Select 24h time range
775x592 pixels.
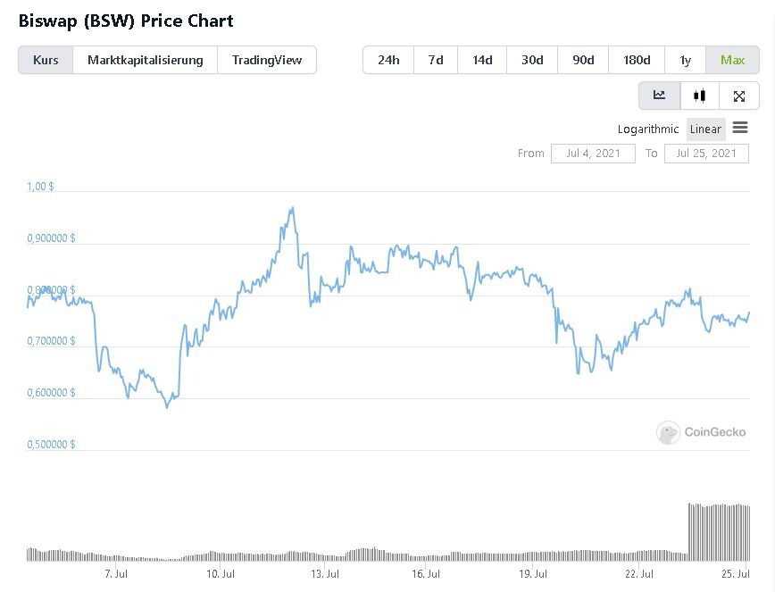point(388,61)
